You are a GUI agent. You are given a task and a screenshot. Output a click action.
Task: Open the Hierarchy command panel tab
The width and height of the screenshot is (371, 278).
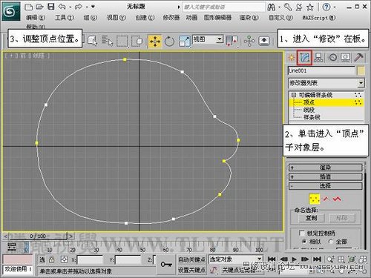click(x=318, y=58)
